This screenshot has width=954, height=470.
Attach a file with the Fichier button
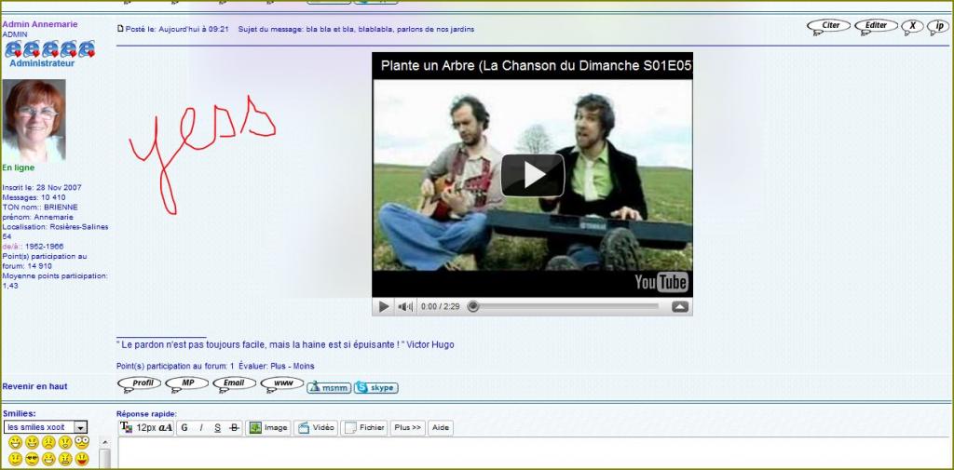364,427
